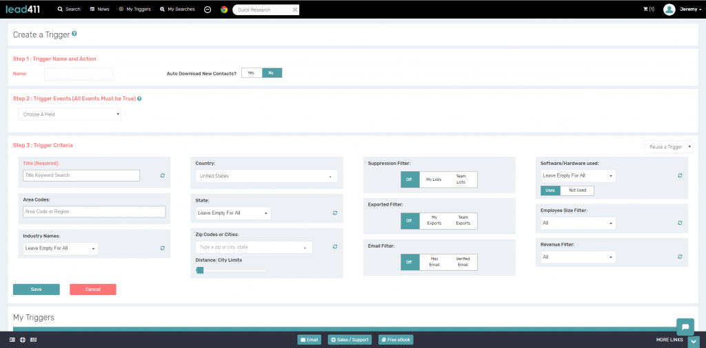Click the Chrome extension icon
The image size is (706, 348).
tap(224, 10)
